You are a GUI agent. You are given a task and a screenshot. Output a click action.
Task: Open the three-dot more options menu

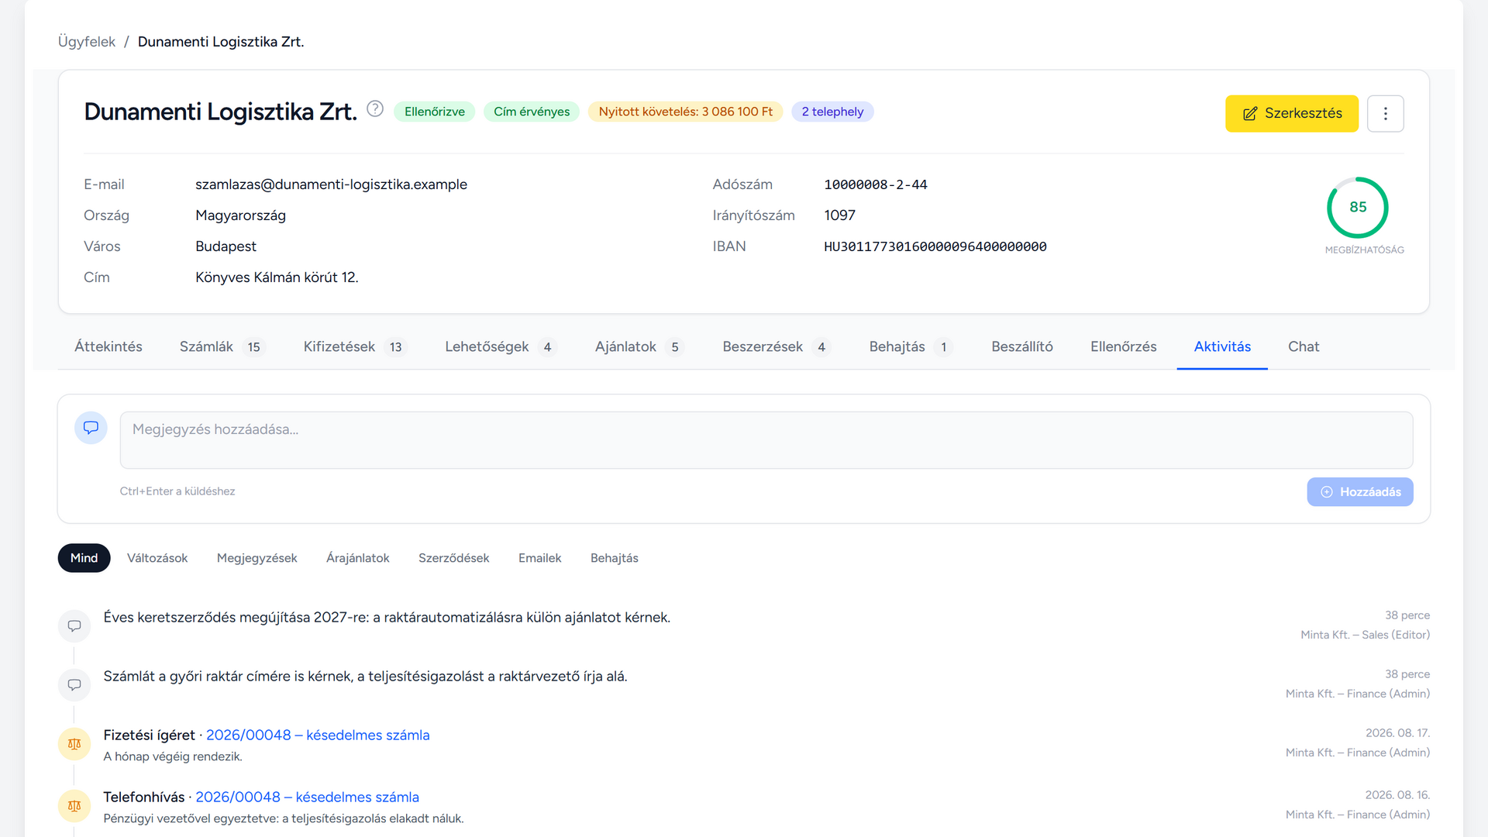(1386, 114)
